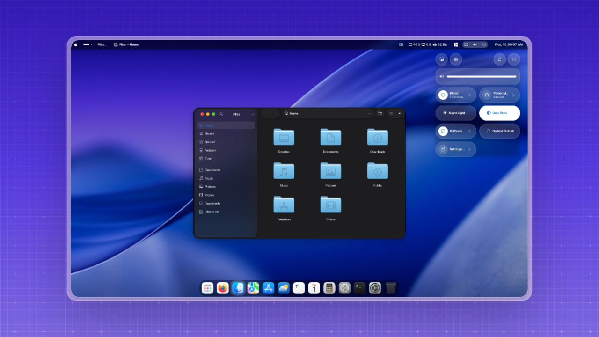Open the App Store from the dock
The width and height of the screenshot is (599, 337).
269,288
